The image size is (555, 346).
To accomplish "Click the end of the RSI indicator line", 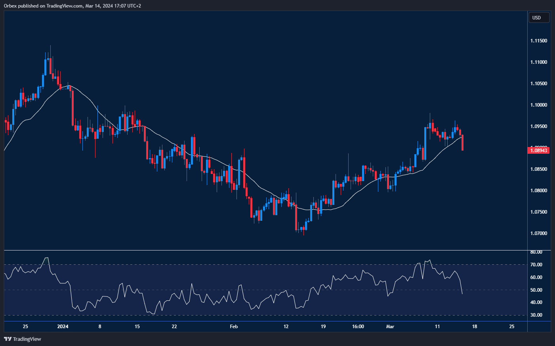I will click(462, 294).
